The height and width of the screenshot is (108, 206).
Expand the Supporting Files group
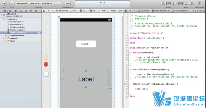pyautogui.click(x=6, y=35)
